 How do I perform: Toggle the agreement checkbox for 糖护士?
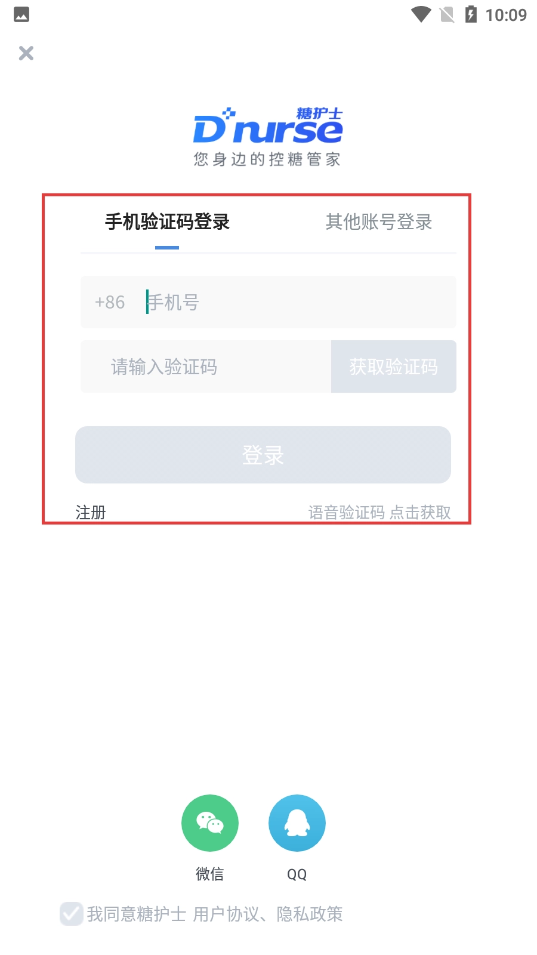point(72,914)
